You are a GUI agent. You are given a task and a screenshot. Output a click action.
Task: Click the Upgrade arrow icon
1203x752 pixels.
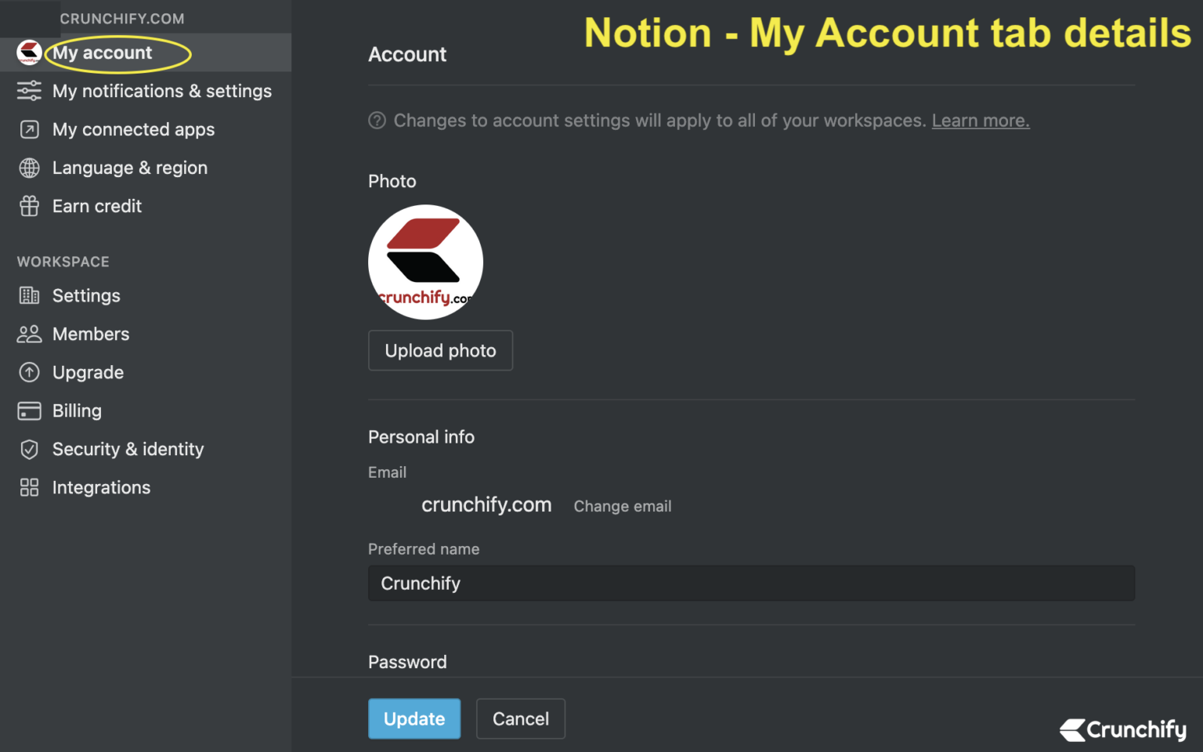pos(29,372)
